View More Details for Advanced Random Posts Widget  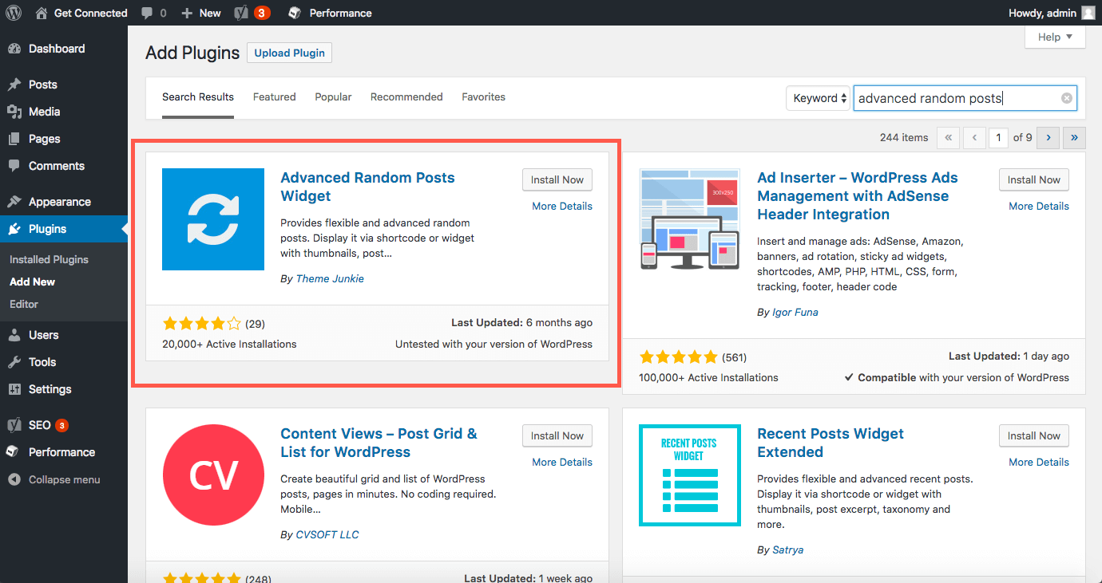[562, 206]
